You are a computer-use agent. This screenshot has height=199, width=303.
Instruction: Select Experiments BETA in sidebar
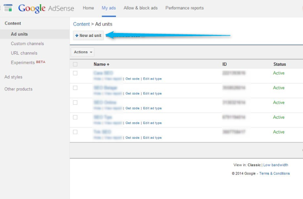click(28, 63)
